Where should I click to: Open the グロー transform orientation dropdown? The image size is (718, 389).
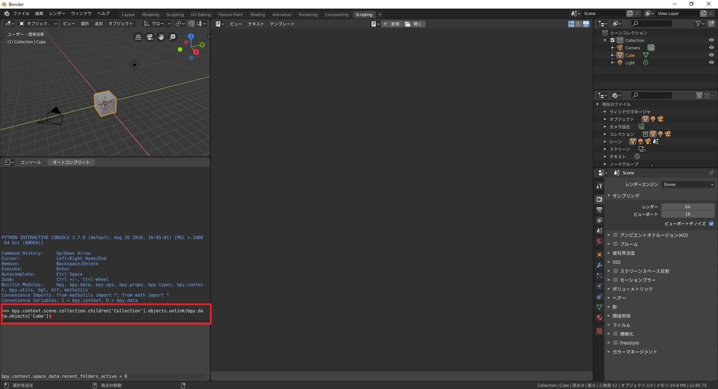157,24
